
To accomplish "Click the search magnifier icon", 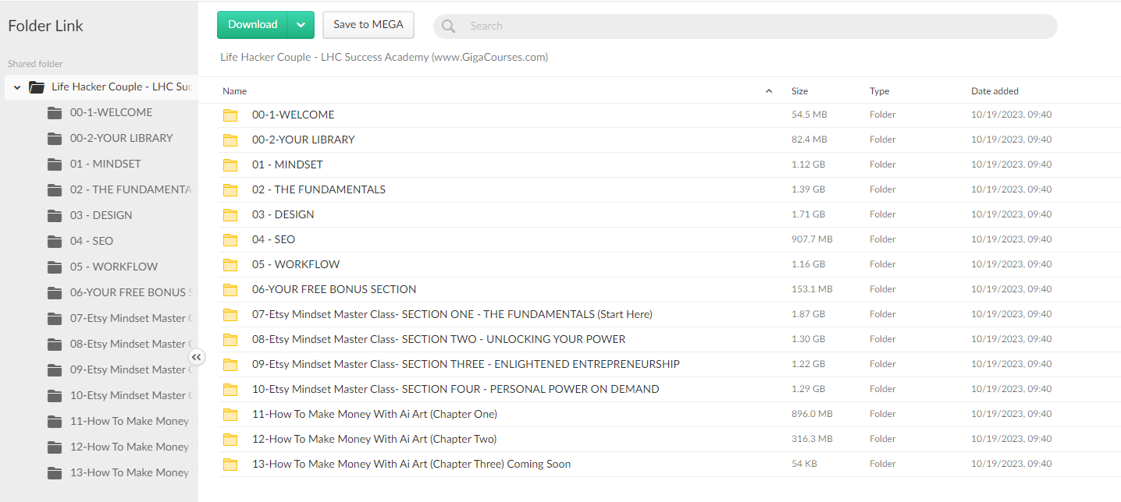I will [x=448, y=26].
